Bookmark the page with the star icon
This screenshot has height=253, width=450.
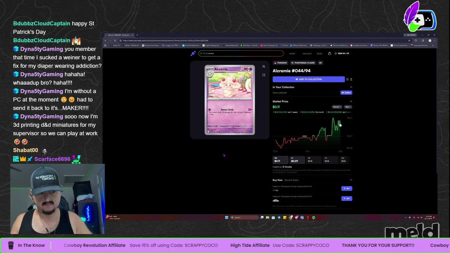tap(409, 40)
